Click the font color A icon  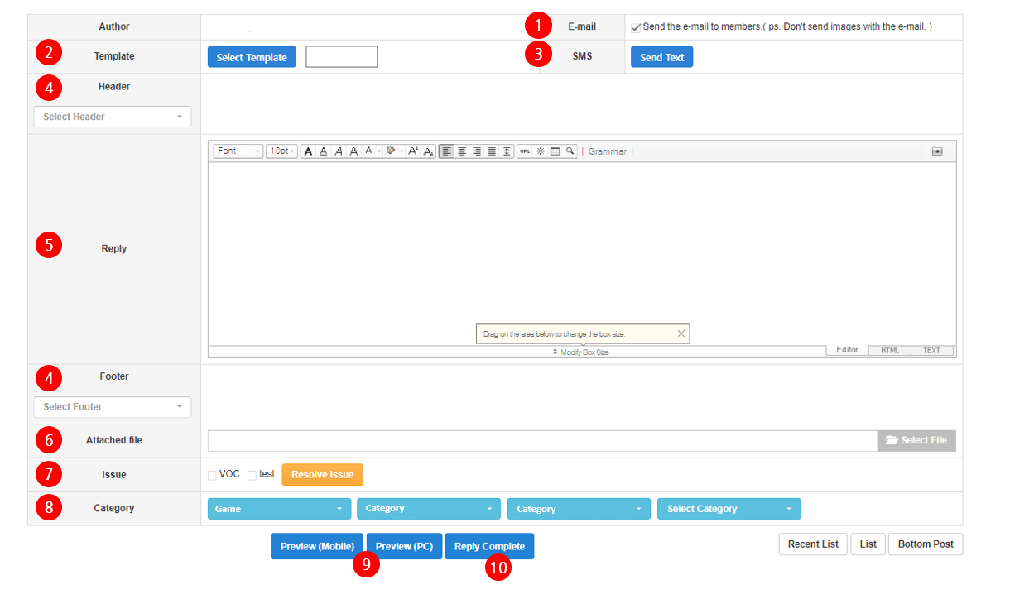coord(368,151)
